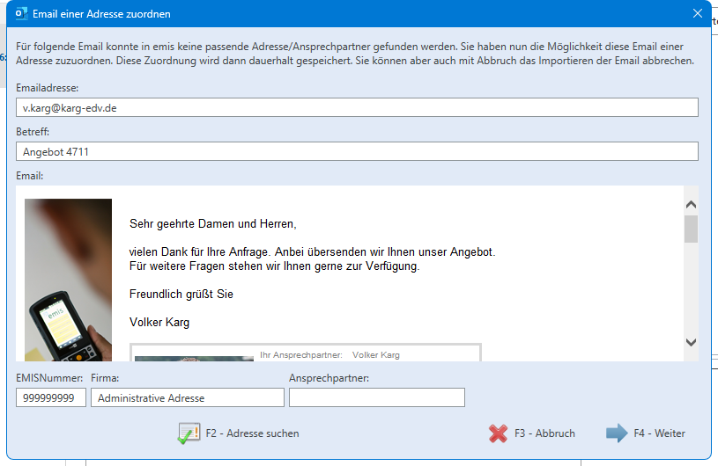Click the email preview scrollbar thumb

pyautogui.click(x=691, y=229)
